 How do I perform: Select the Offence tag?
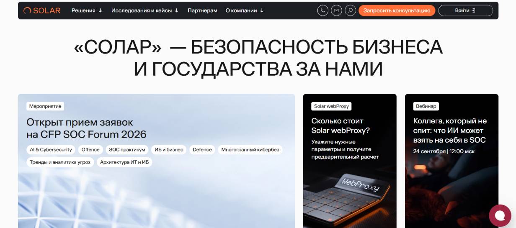[x=90, y=150]
